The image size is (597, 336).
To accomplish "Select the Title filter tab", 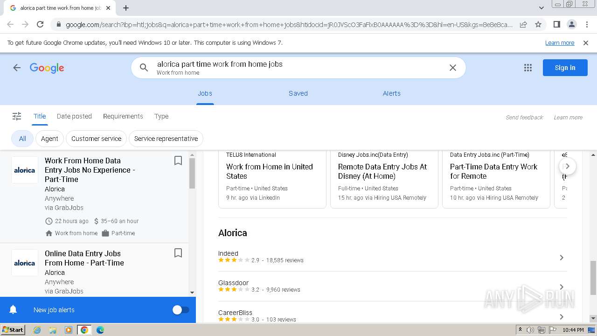I will coord(40,116).
